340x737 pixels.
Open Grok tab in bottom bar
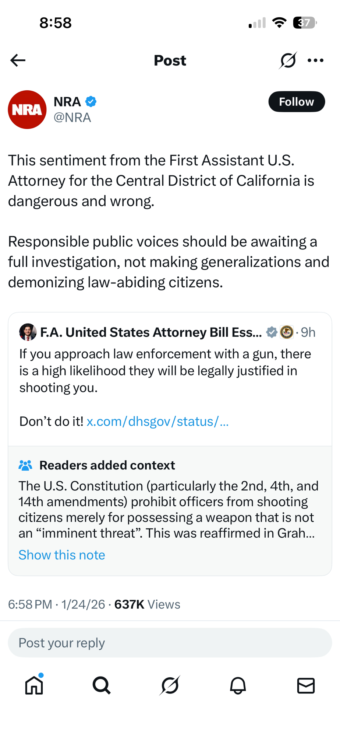click(170, 685)
